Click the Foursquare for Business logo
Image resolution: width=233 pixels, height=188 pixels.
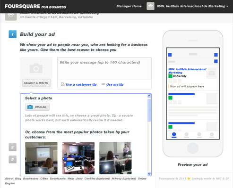pyautogui.click(x=35, y=6)
